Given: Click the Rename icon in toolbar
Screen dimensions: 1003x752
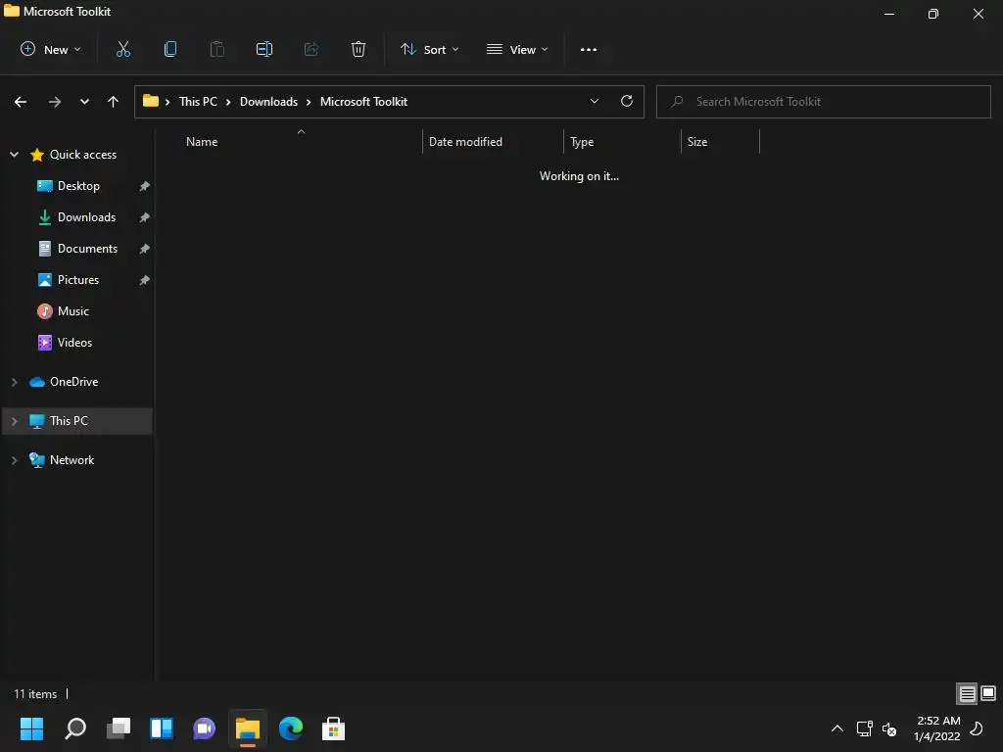Looking at the screenshot, I should click(x=264, y=49).
